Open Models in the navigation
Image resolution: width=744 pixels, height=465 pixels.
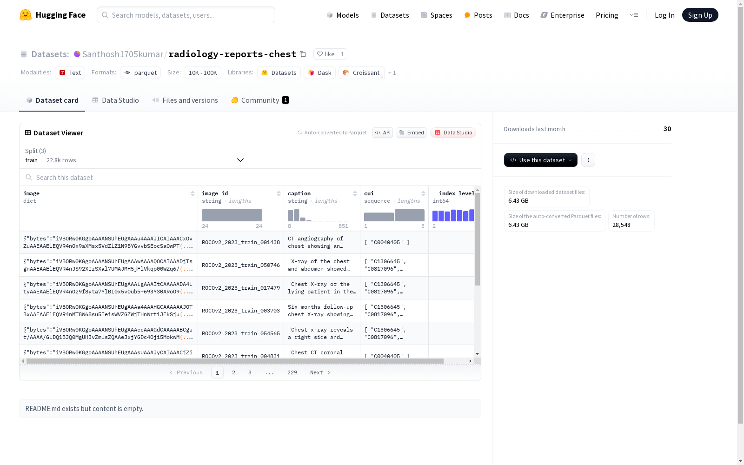click(x=343, y=15)
